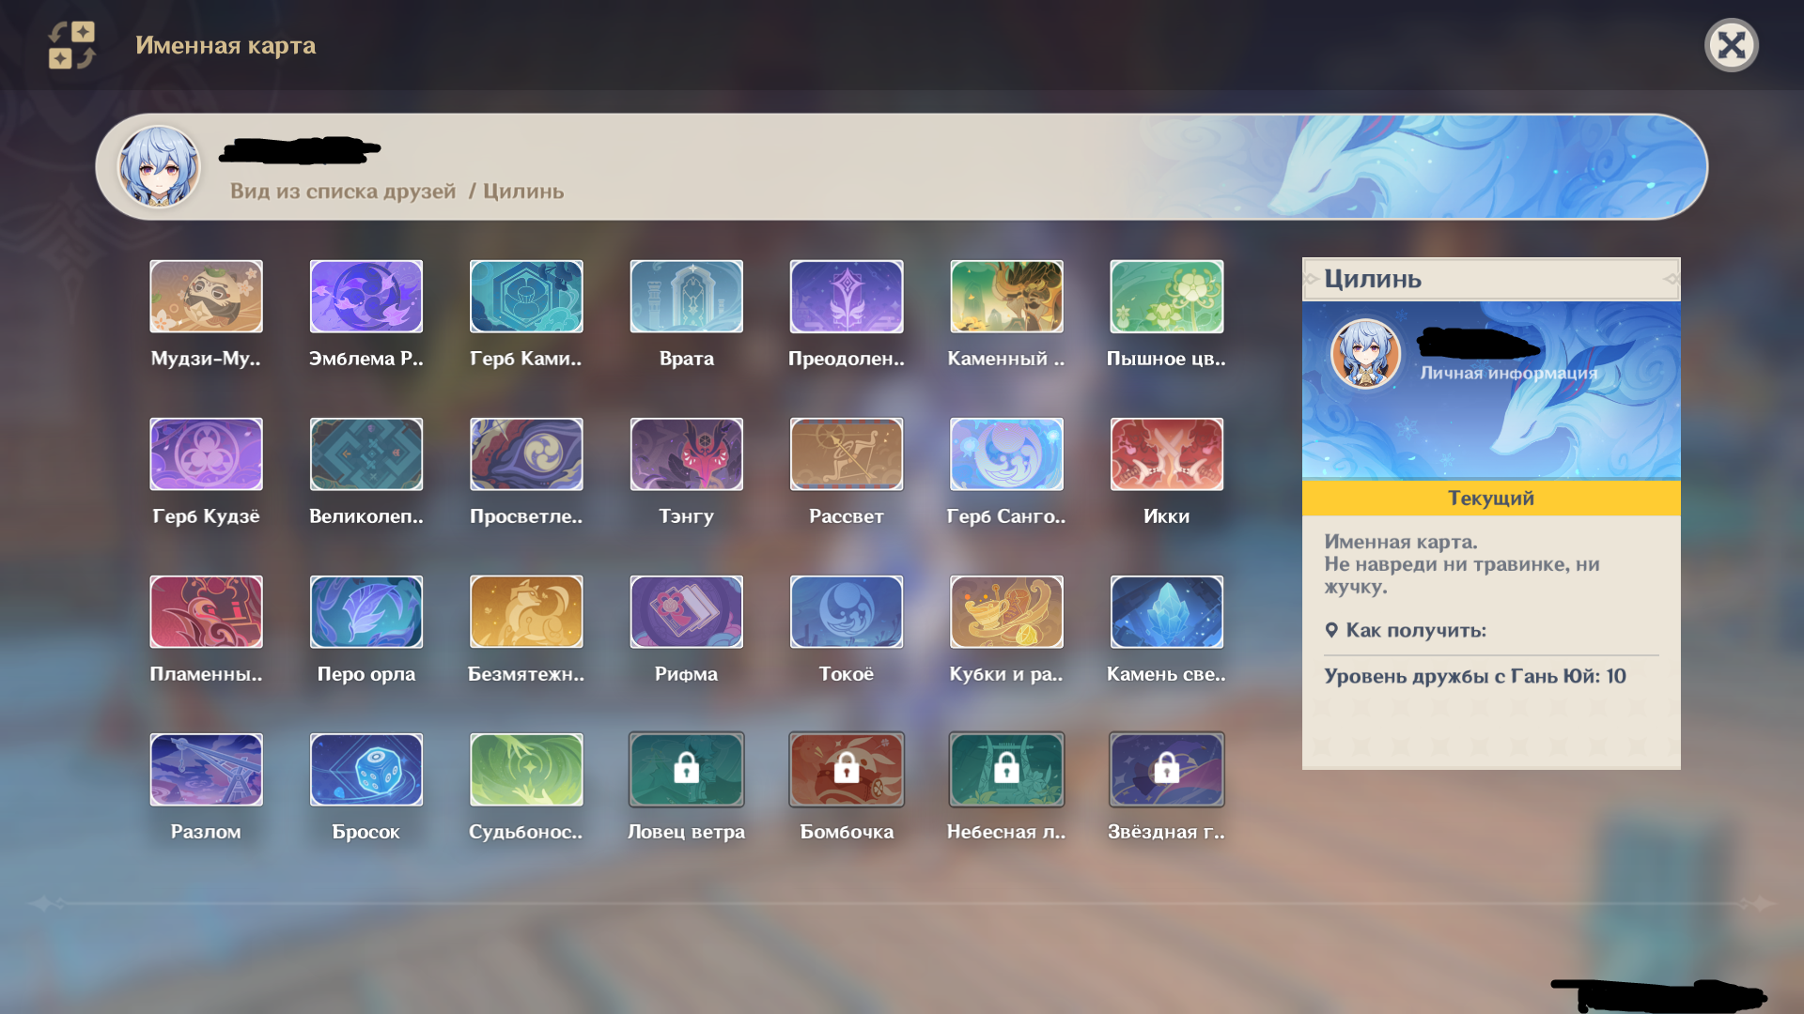Select the Рифма cards namecard
This screenshot has width=1804, height=1014.
[x=686, y=612]
